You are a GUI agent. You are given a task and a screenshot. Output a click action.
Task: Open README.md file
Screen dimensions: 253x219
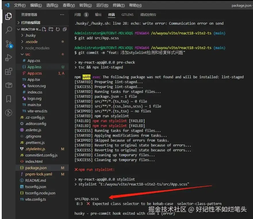click(42, 181)
